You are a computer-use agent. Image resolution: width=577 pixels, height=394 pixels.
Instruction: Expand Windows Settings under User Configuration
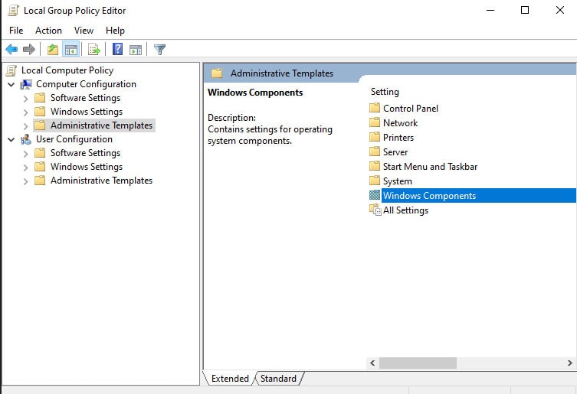pos(25,168)
